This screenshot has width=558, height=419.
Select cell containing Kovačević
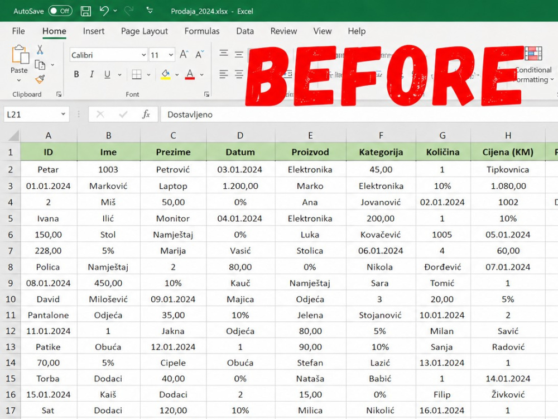click(x=381, y=235)
